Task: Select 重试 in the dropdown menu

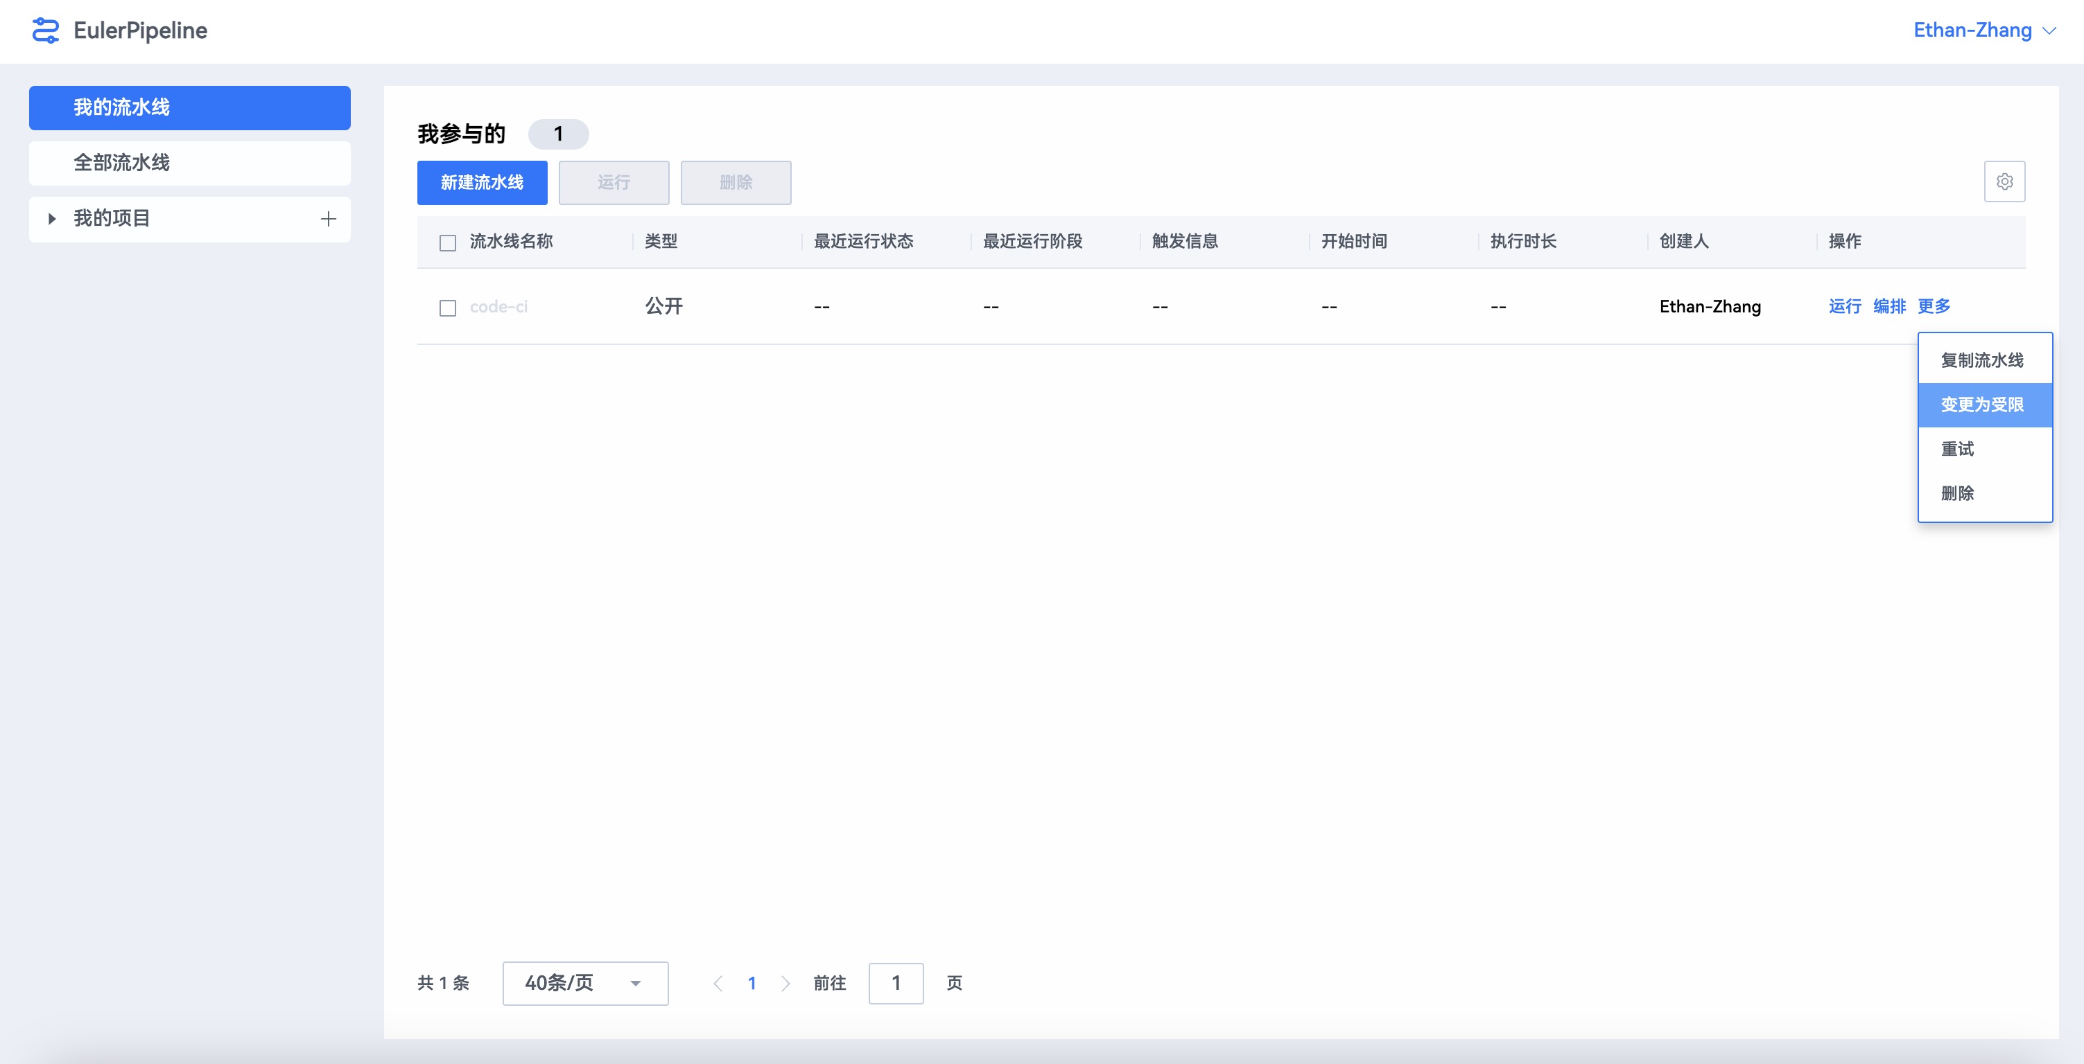Action: click(1957, 449)
